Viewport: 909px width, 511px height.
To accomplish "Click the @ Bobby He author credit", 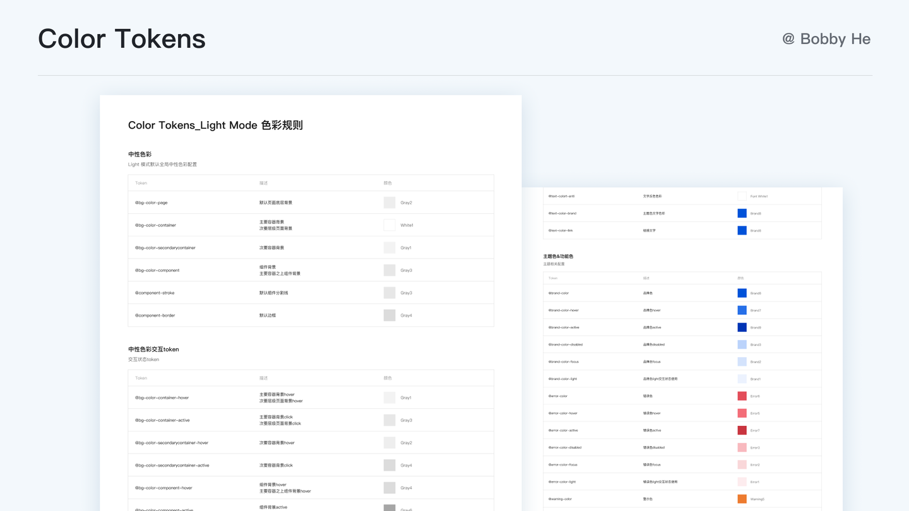I will 827,38.
